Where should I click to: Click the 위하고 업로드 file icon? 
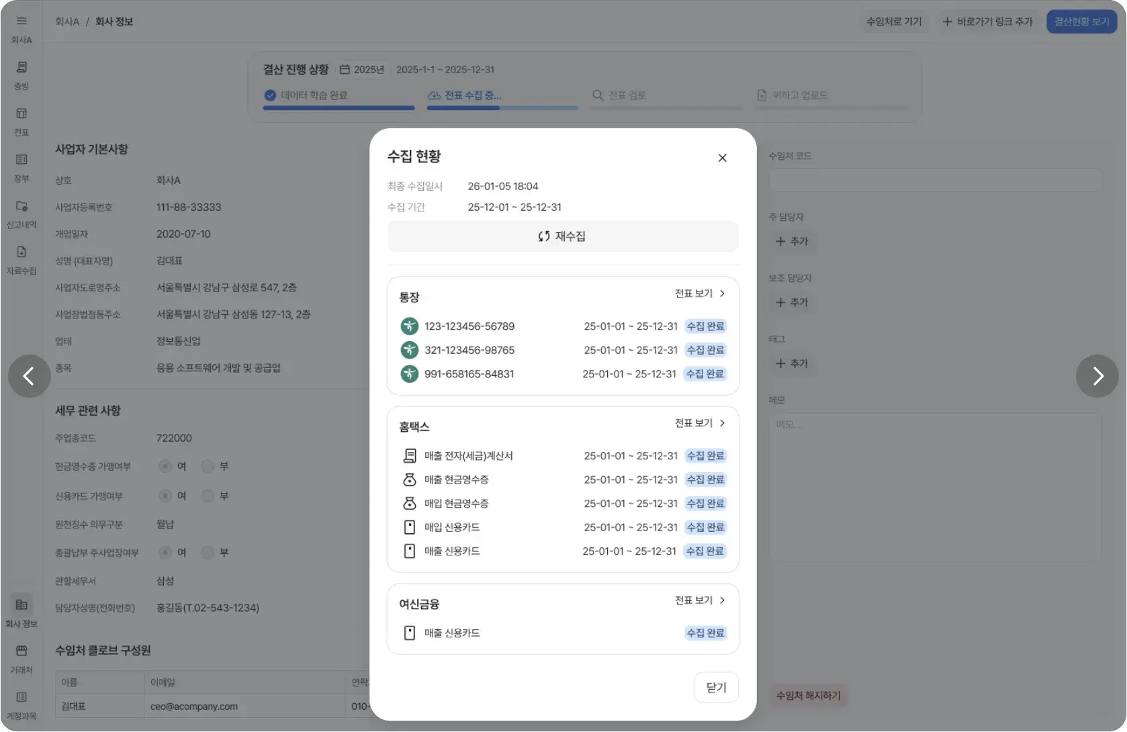pyautogui.click(x=762, y=95)
